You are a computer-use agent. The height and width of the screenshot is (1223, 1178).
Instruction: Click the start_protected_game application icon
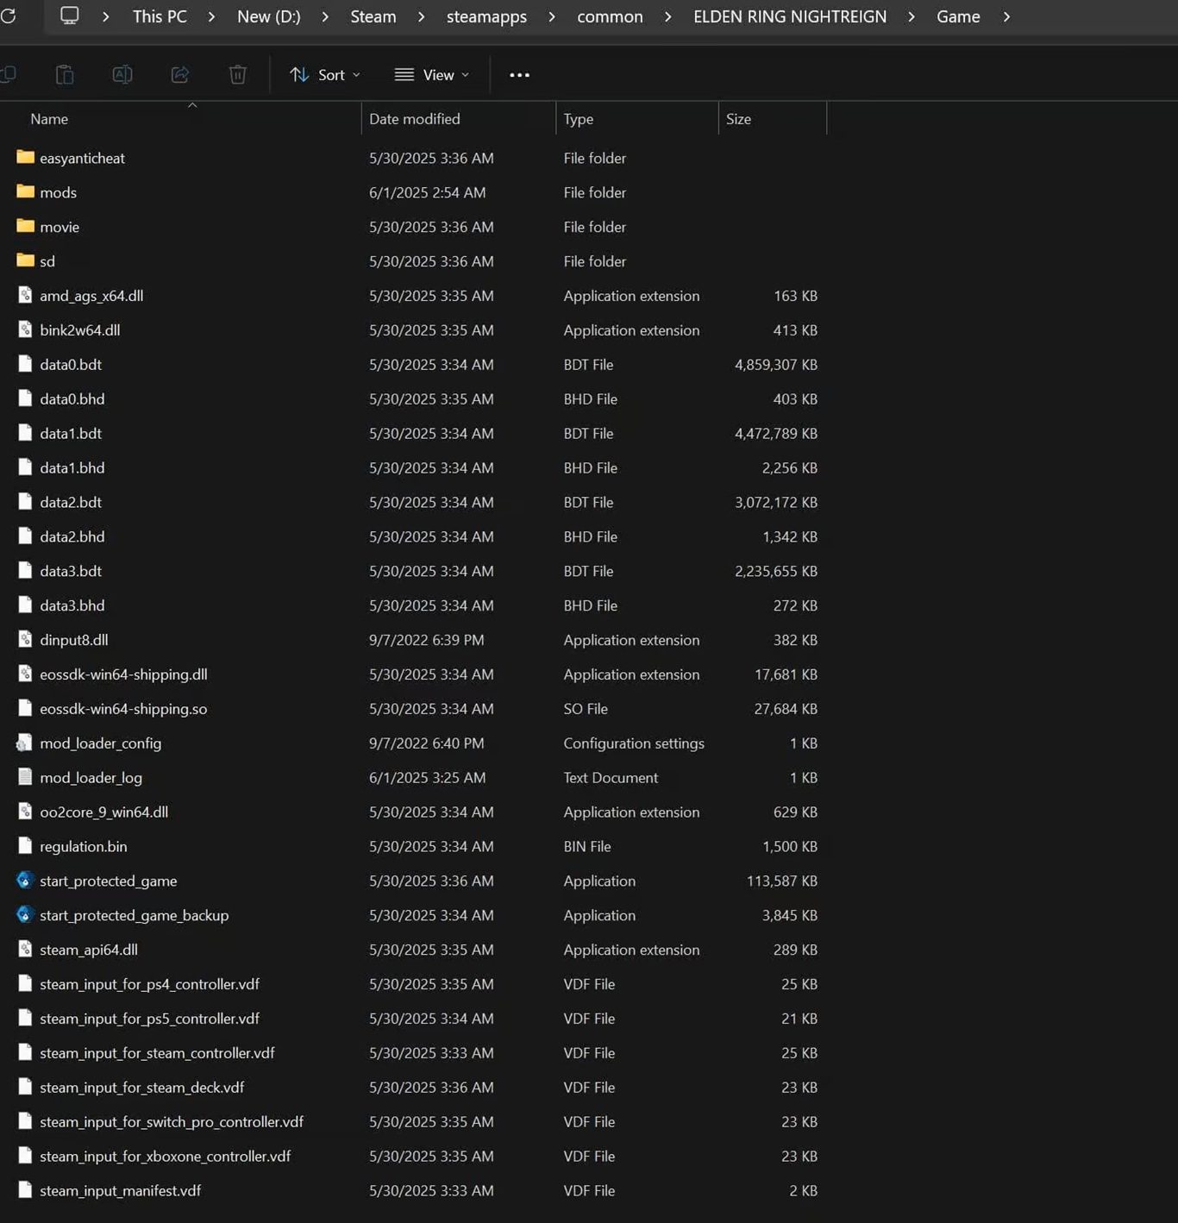click(25, 881)
